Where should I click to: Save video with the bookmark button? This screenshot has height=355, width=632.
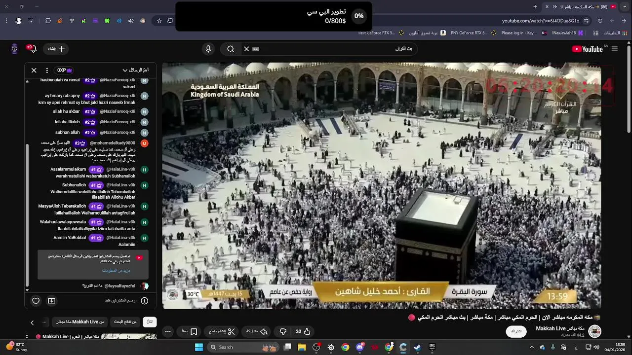190,331
